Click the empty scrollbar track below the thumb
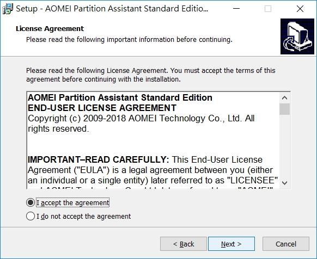The image size is (317, 259). (285, 146)
